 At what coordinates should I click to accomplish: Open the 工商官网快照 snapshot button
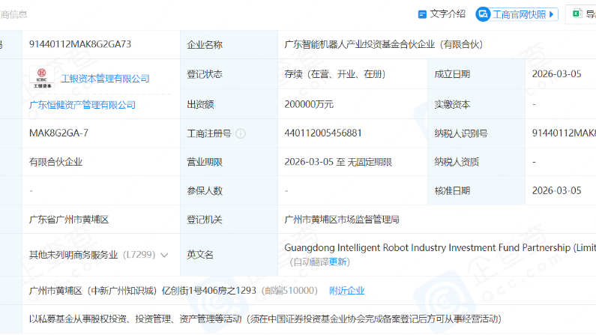click(x=519, y=14)
